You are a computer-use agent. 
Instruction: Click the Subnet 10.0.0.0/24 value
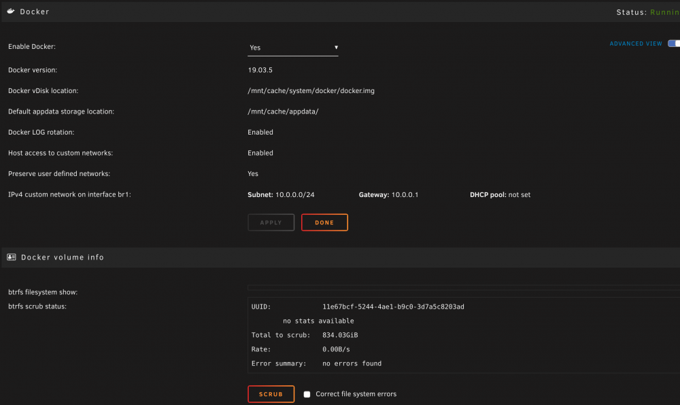(x=295, y=195)
